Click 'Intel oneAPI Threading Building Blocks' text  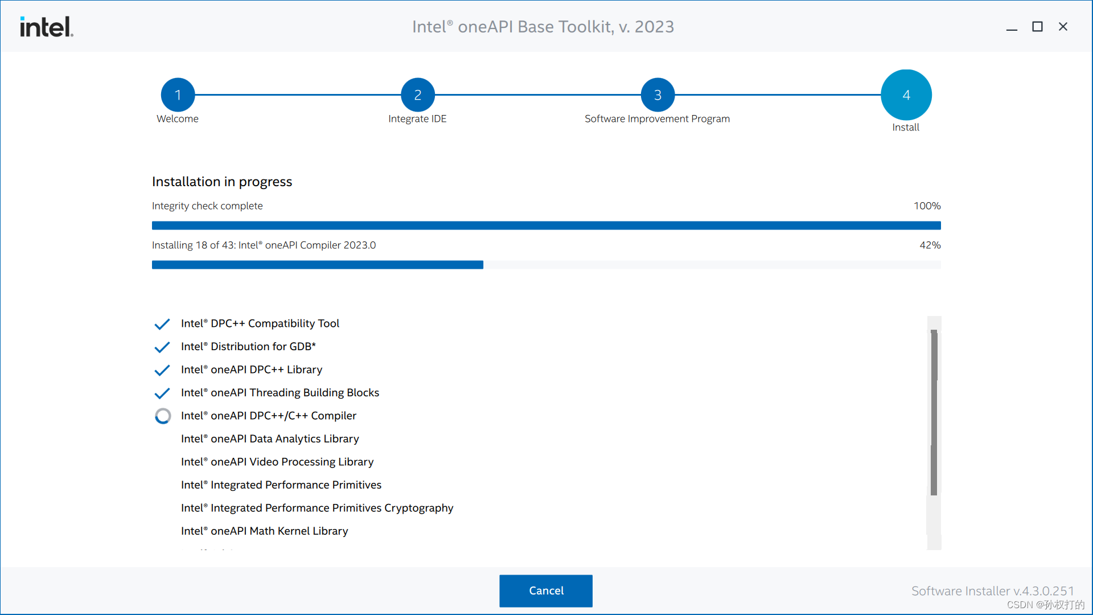pyautogui.click(x=280, y=392)
